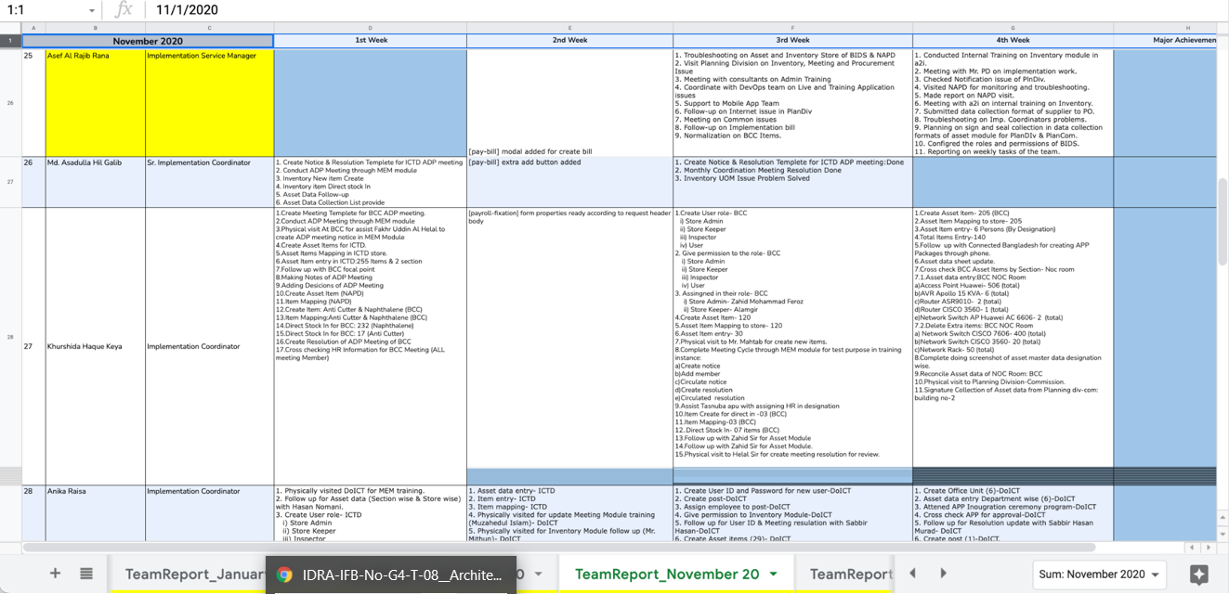This screenshot has width=1229, height=594.
Task: Click Asef's 4th Week internal training cell
Action: click(1013, 103)
